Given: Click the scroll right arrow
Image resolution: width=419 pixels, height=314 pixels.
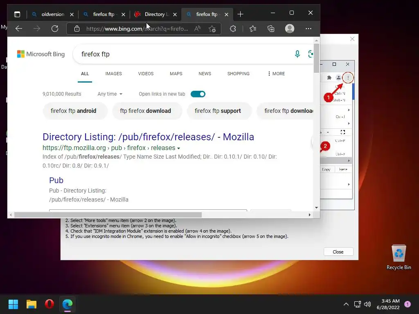Looking at the screenshot, I should 310,215.
